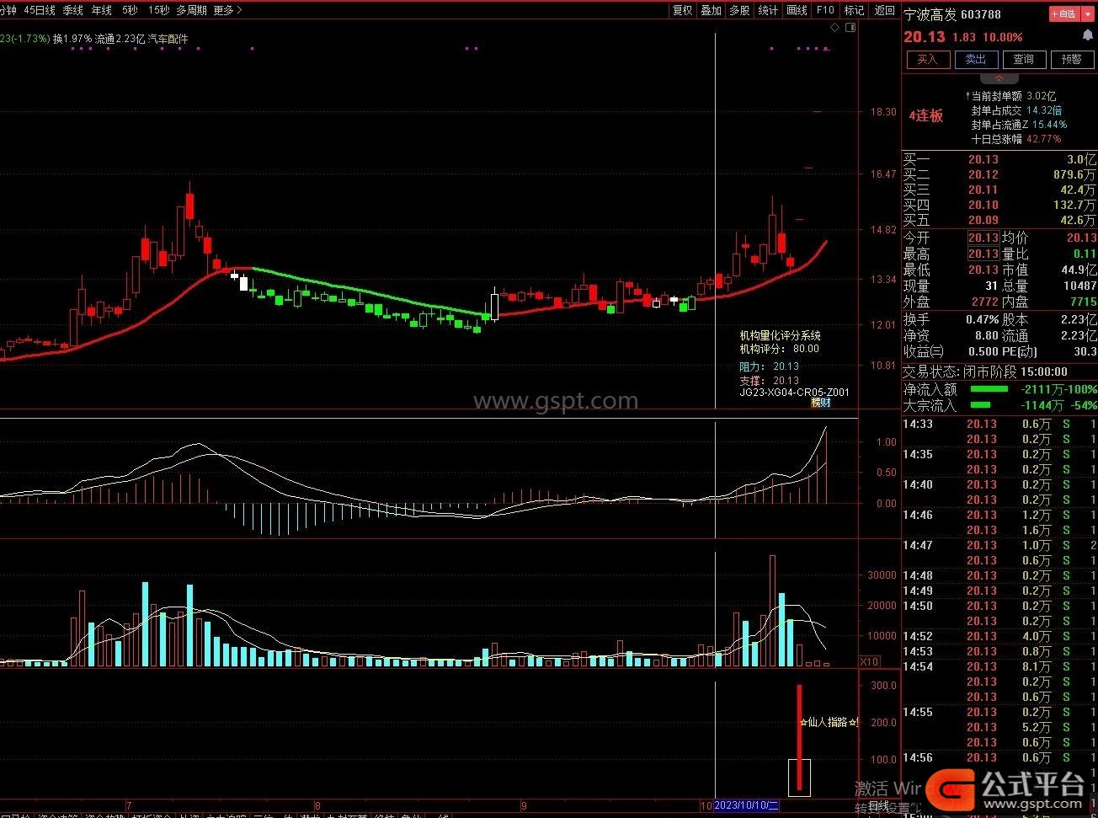
Task: Switch to 5秒 period
Action: [130, 10]
